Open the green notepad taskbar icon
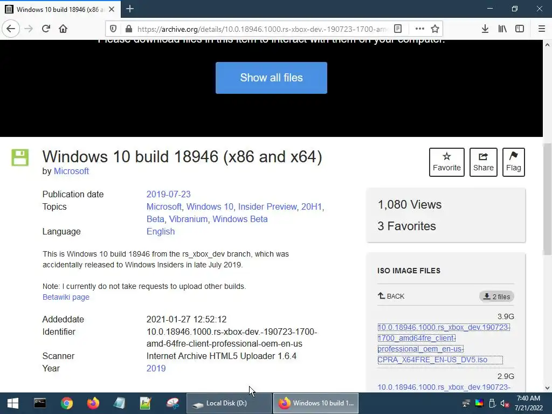Viewport: 552px width, 414px height. coord(146,403)
